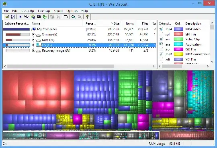Viewport: 217px width, 148px height.
Task: Open the Report menu
Action: click(x=58, y=11)
